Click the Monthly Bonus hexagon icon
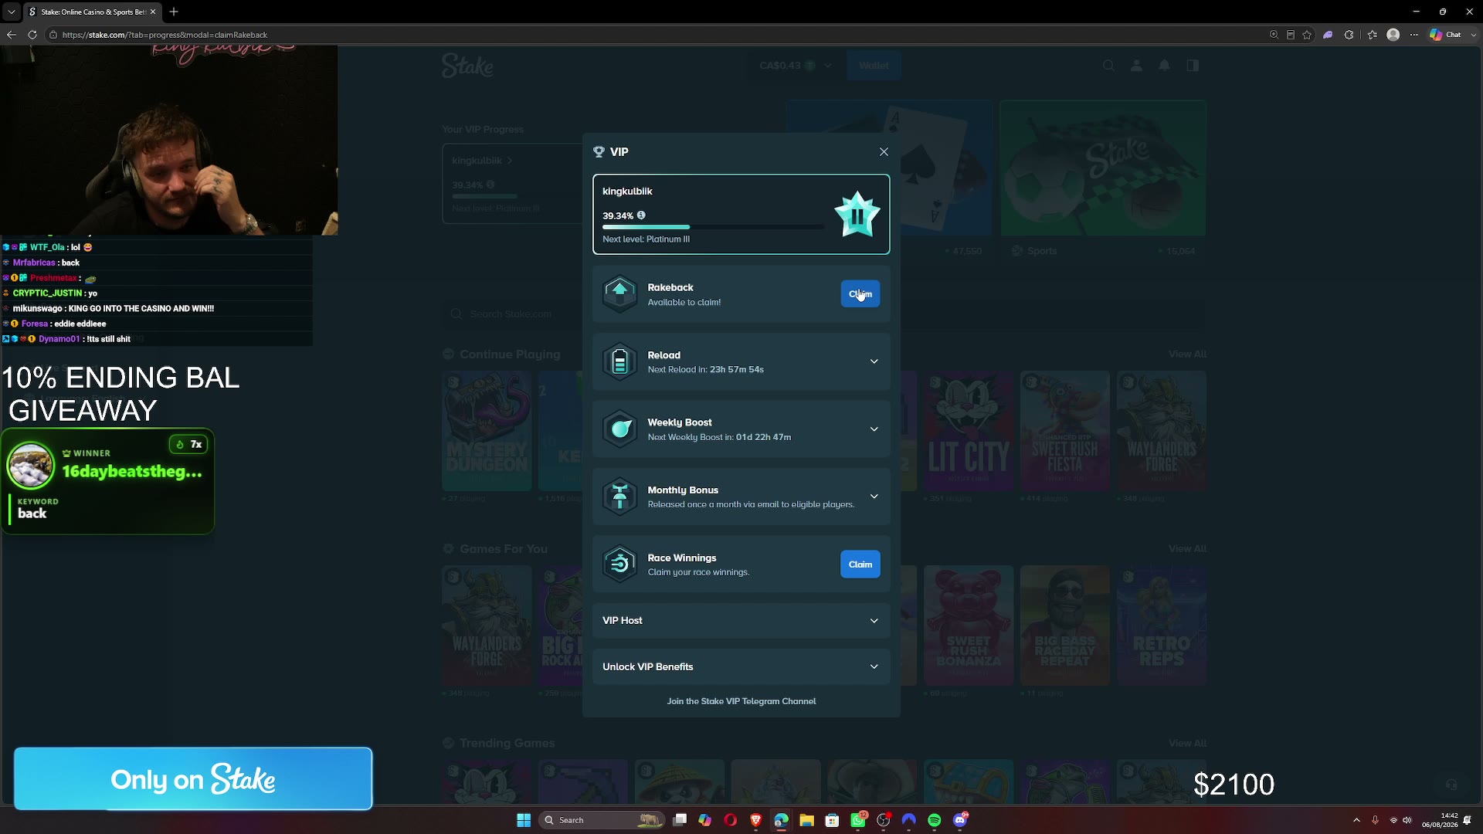The height and width of the screenshot is (834, 1483). coord(619,497)
